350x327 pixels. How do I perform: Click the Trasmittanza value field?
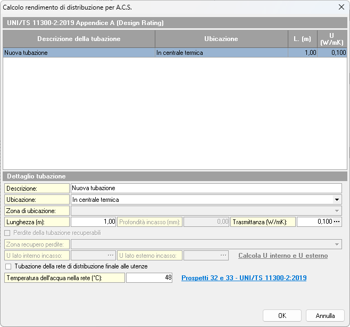[314, 222]
